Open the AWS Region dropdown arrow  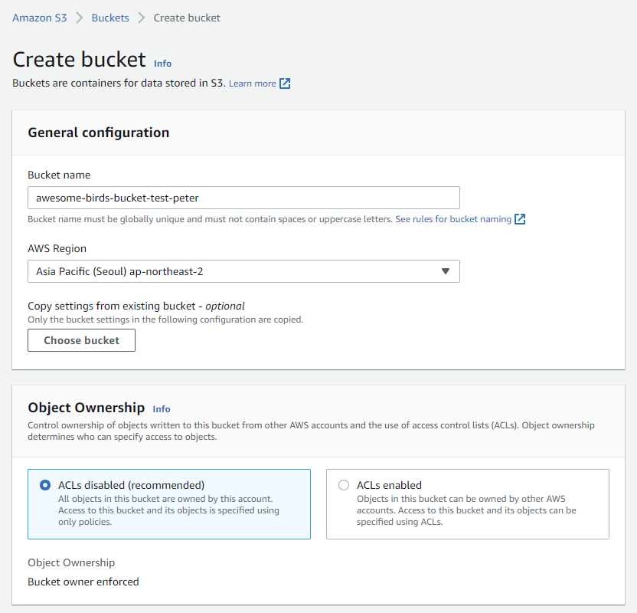tap(446, 271)
